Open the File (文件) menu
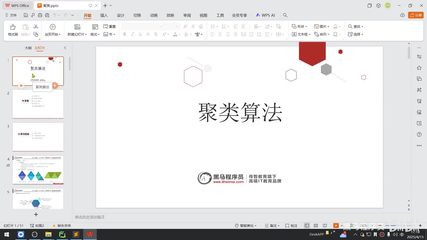 11,15
